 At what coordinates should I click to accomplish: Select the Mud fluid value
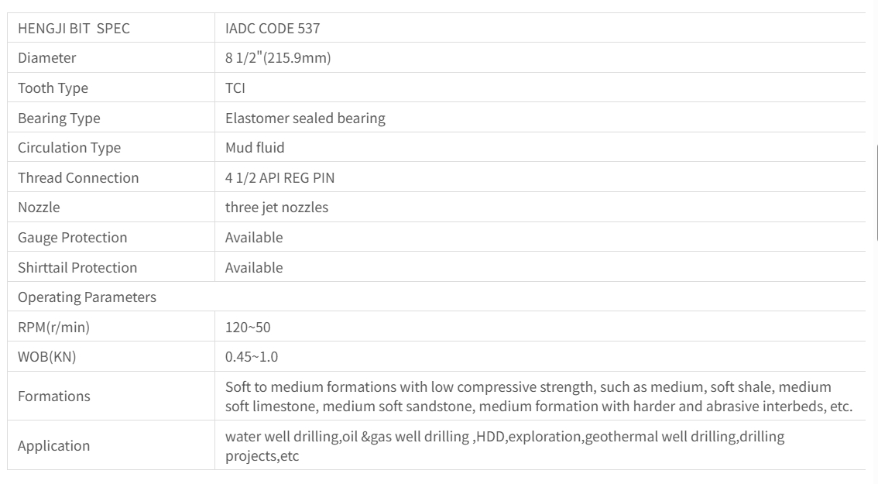[255, 148]
